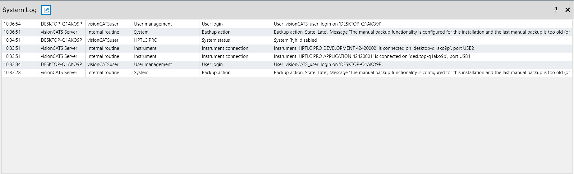Image resolution: width=574 pixels, height=174 pixels.
Task: Select the 10:33:28 timestamp cell
Action: pyautogui.click(x=12, y=73)
